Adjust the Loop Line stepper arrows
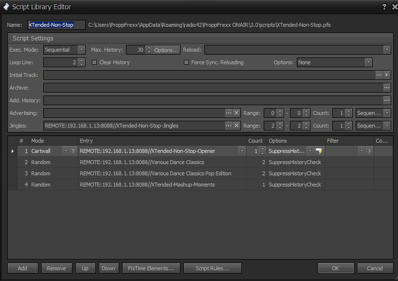The height and width of the screenshot is (281, 398). (81, 62)
